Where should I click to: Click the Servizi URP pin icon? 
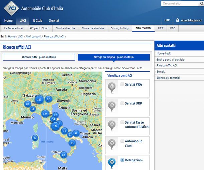click(x=112, y=107)
